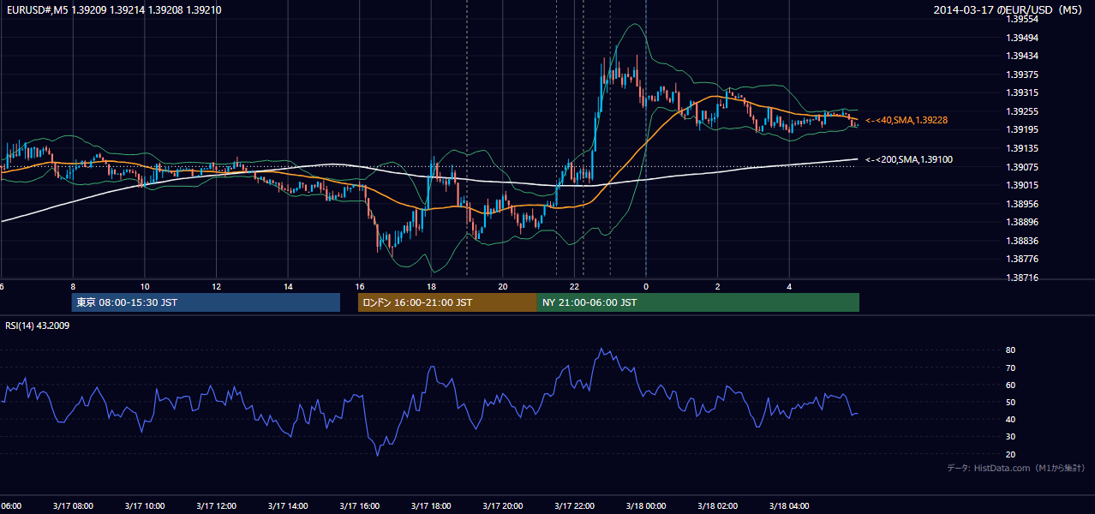The image size is (1095, 514).
Task: Click hour tick 12 under the price chart
Action: [216, 287]
